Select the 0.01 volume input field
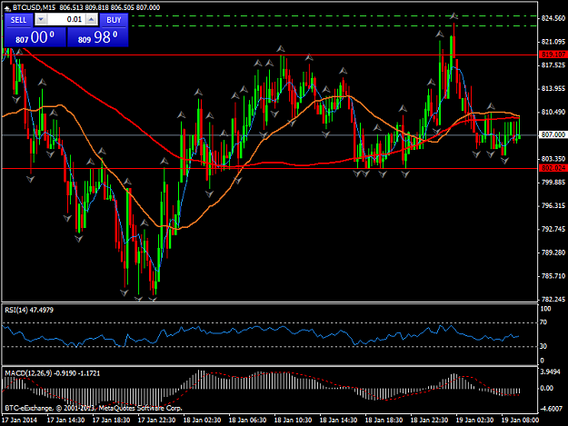This screenshot has height=426, width=568. (x=66, y=20)
